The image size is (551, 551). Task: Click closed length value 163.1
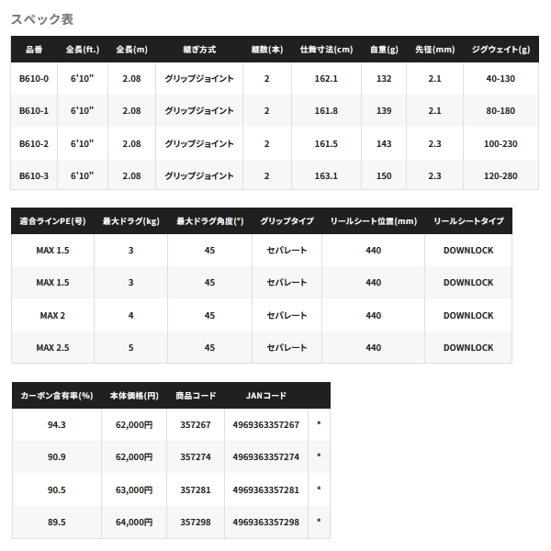point(326,176)
